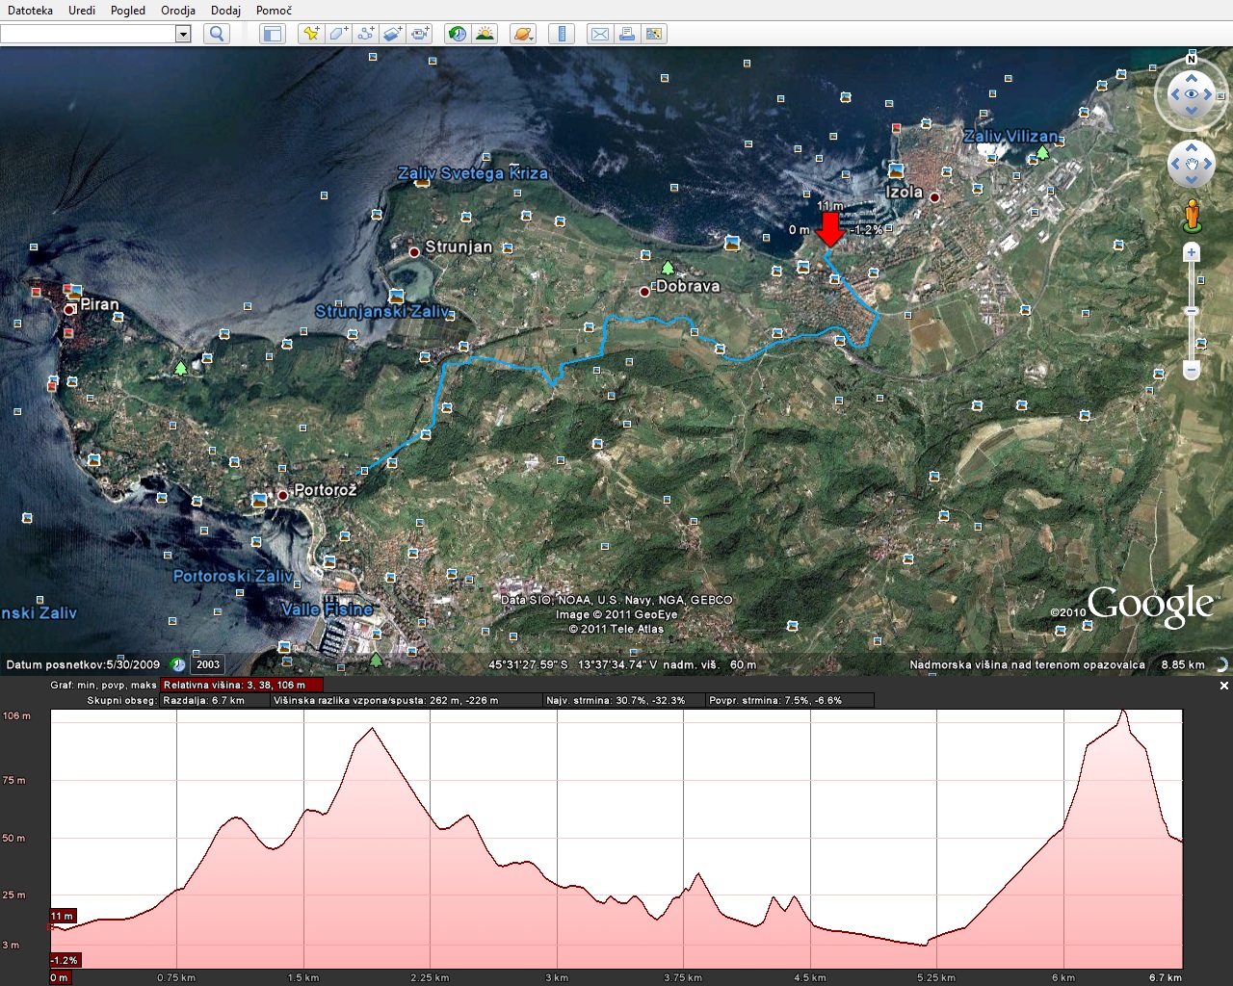Start recording a tour

pyautogui.click(x=420, y=34)
